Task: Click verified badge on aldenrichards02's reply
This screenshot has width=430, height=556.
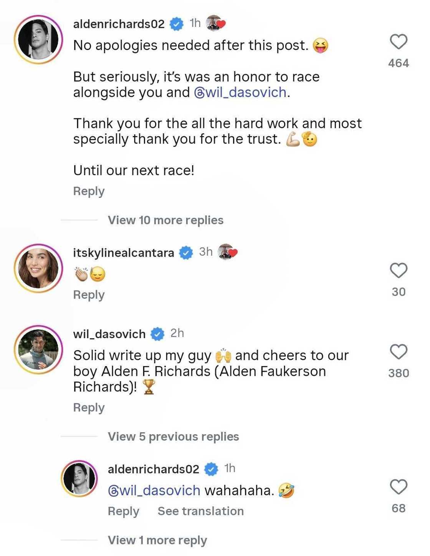Action: 211,469
